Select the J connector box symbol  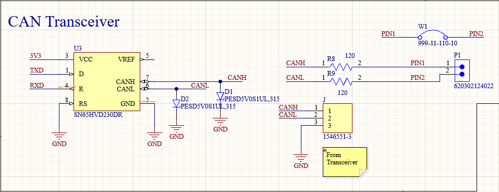point(337,118)
